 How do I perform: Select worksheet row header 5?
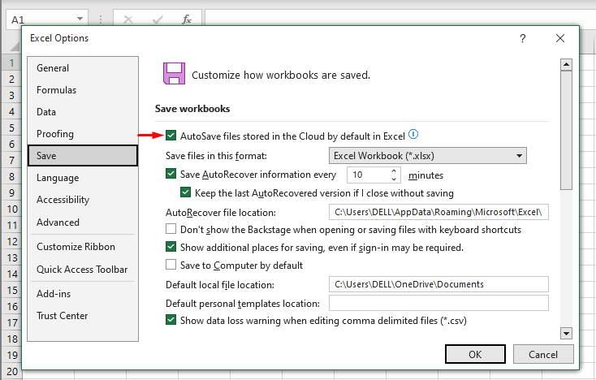pos(12,127)
